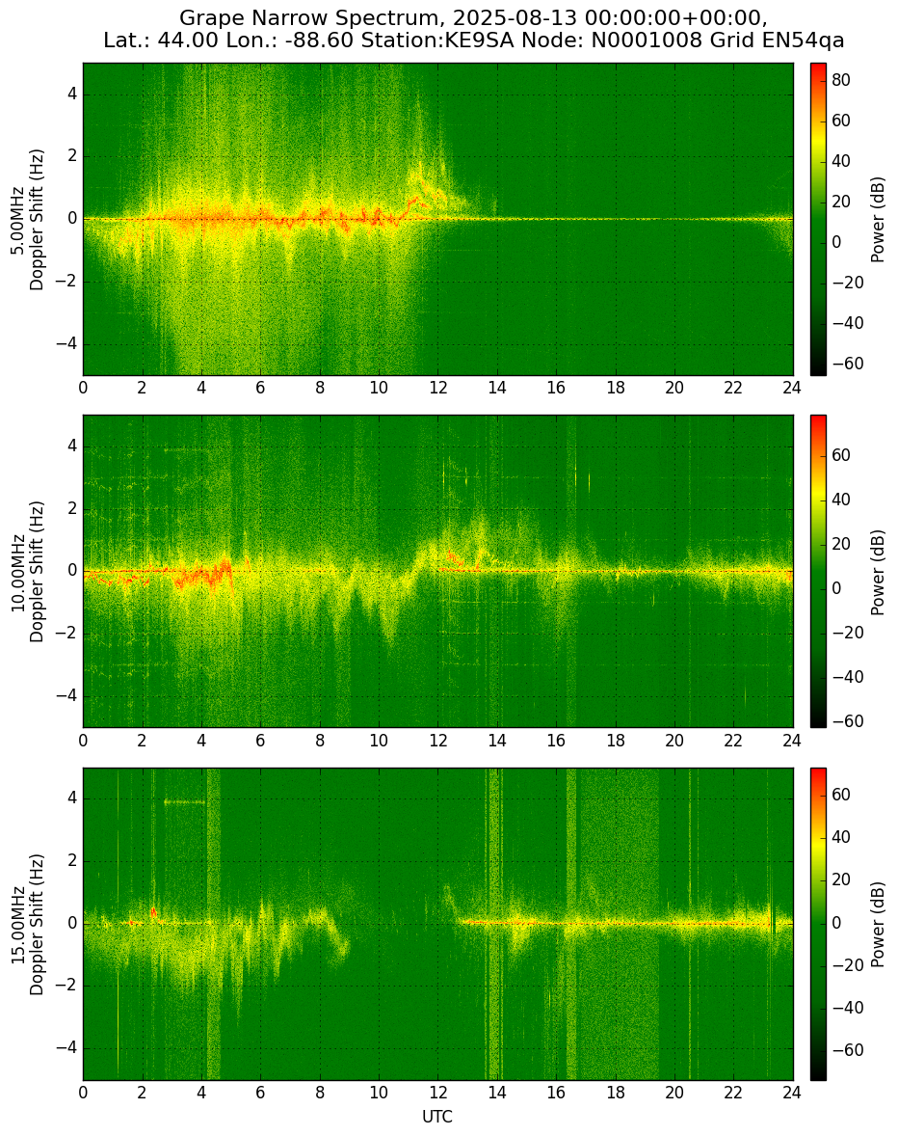This screenshot has height=1136, width=898.
Task: Click inside the 15.00MHz spectrogram
Action: point(437,923)
